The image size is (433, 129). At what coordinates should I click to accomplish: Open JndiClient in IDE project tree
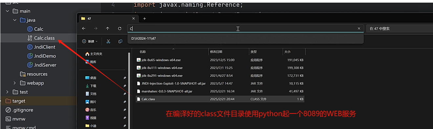[x=41, y=47]
